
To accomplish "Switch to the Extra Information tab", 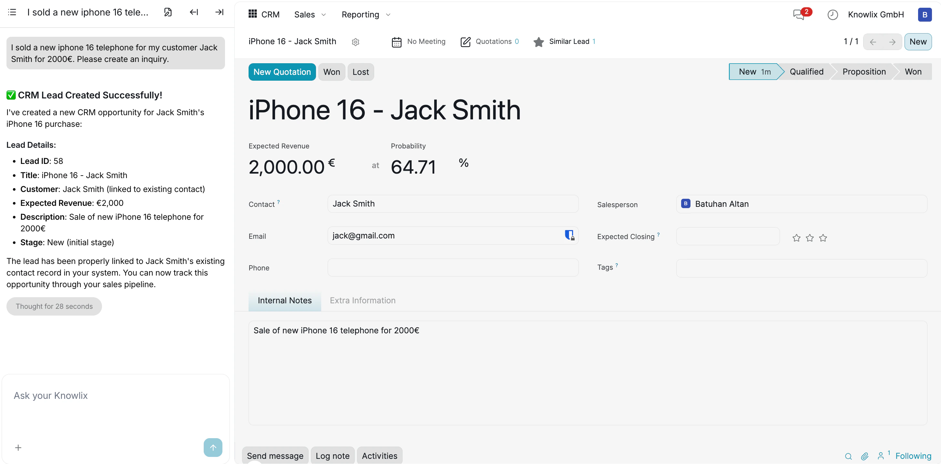I will click(363, 300).
